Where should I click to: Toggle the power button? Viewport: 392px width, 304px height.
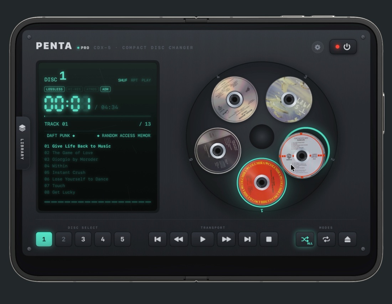[x=343, y=47]
